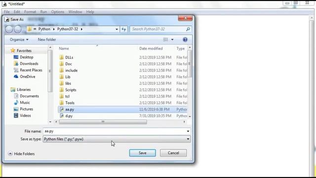This screenshot has width=316, height=178.
Task: Open Recent Places in navigation pane
Action: 31,70
